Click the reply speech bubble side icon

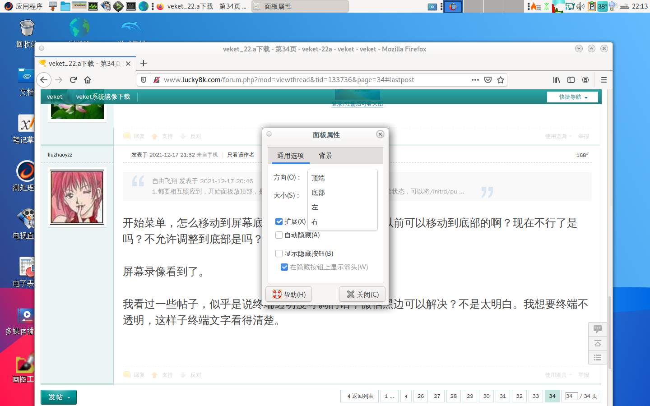point(598,329)
